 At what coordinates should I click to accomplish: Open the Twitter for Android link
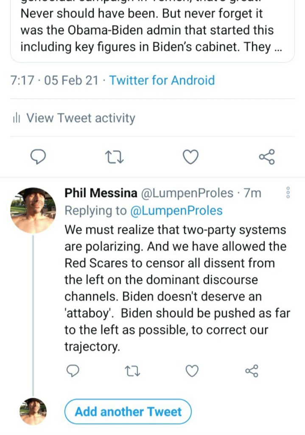pyautogui.click(x=162, y=80)
